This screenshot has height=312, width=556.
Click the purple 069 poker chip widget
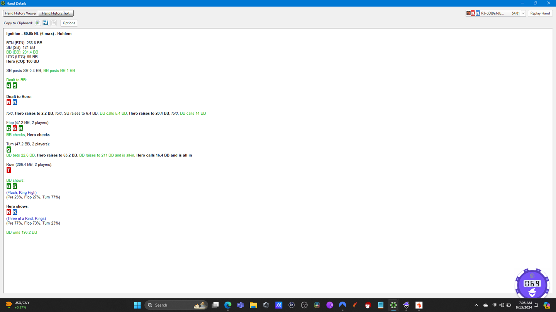[532, 284]
